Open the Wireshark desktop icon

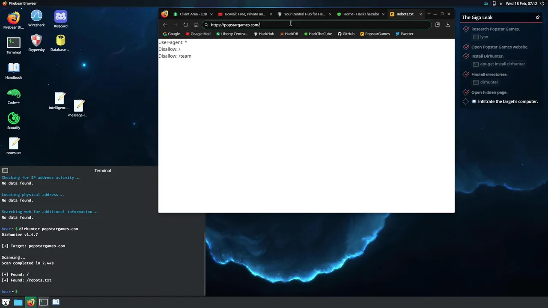pyautogui.click(x=36, y=19)
